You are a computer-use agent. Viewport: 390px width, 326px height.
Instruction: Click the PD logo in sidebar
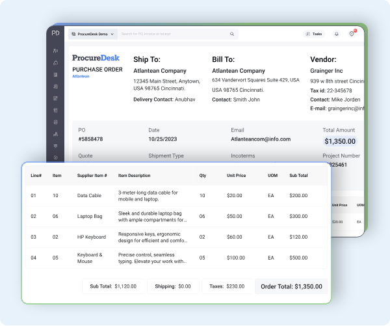(55, 33)
